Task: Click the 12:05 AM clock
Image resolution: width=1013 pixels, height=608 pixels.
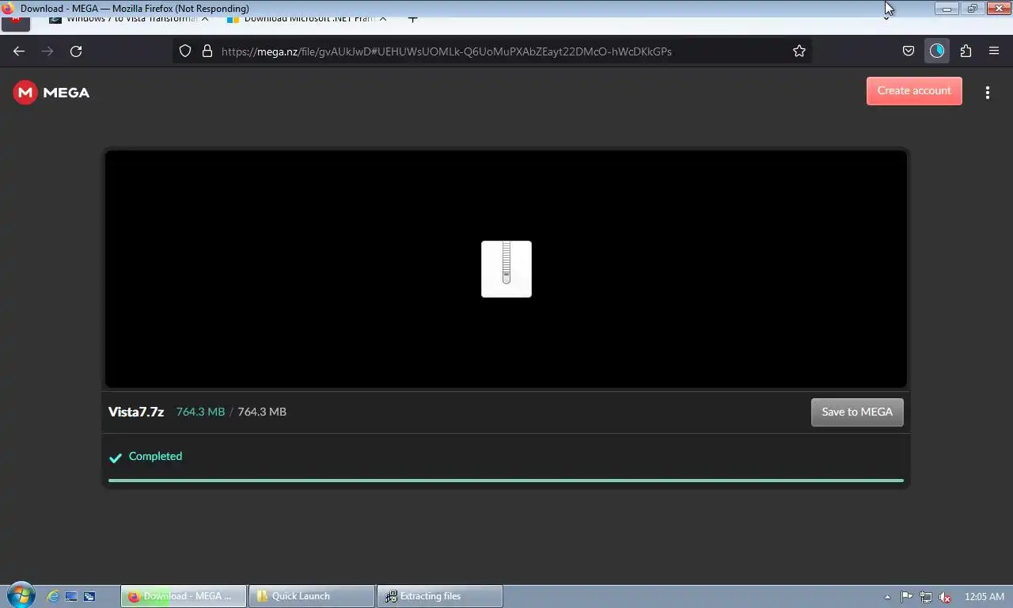Action: coord(985,597)
